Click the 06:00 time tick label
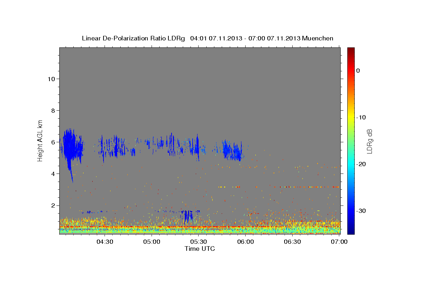 coord(246,242)
